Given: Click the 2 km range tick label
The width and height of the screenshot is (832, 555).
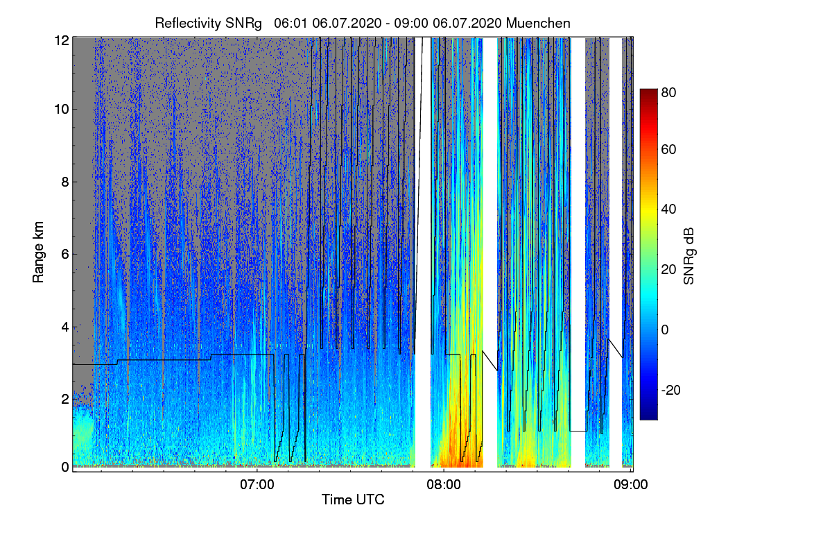Looking at the screenshot, I should (x=65, y=399).
